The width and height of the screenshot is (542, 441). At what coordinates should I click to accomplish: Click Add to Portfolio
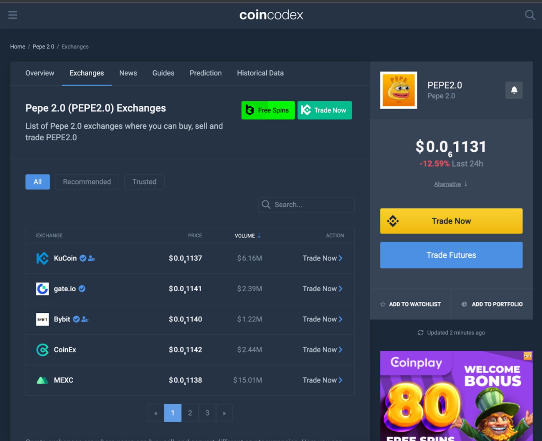(492, 304)
